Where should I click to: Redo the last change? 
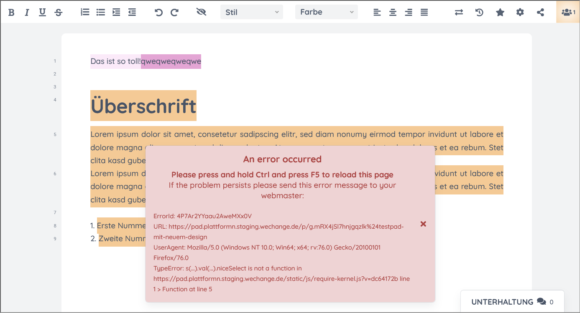[x=174, y=13]
